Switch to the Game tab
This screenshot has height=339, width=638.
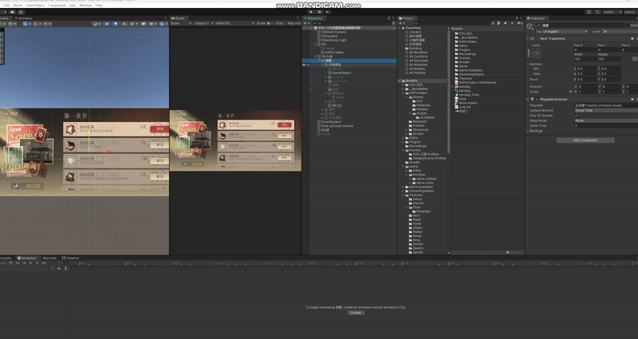coord(178,18)
